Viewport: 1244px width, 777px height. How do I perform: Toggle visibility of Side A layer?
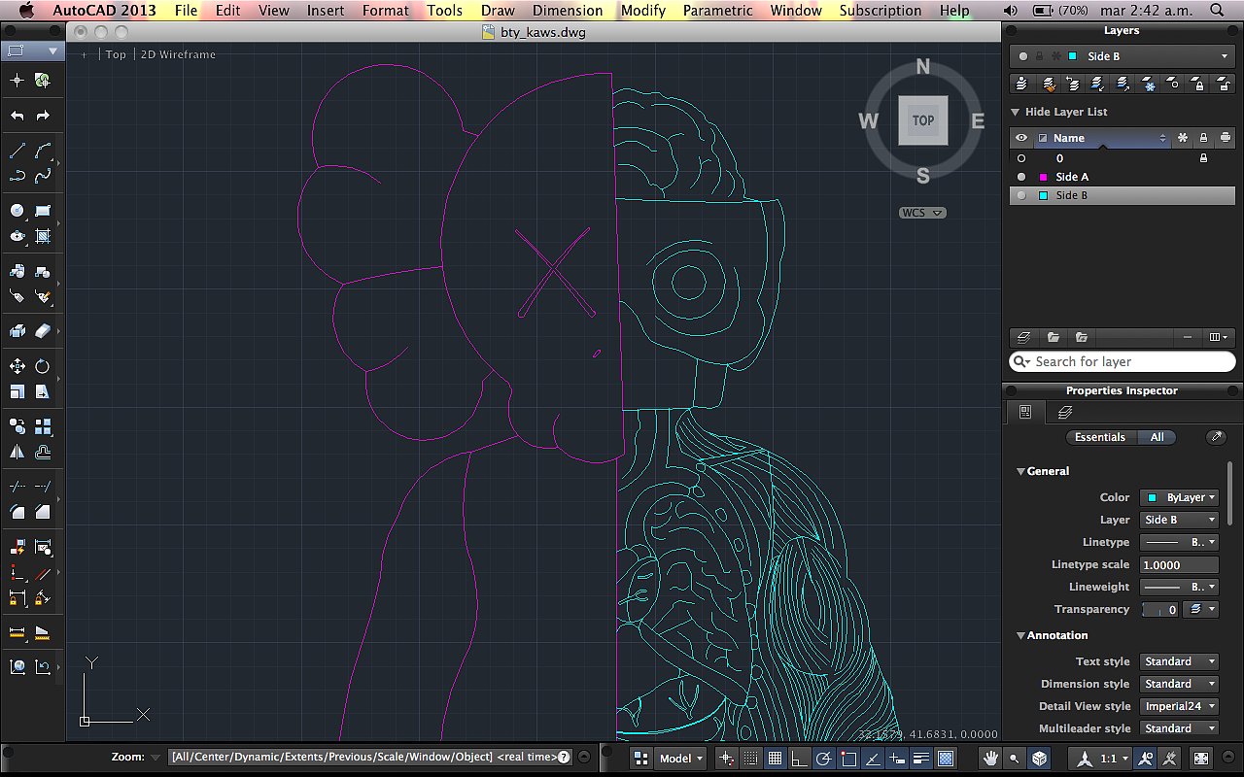click(1020, 177)
